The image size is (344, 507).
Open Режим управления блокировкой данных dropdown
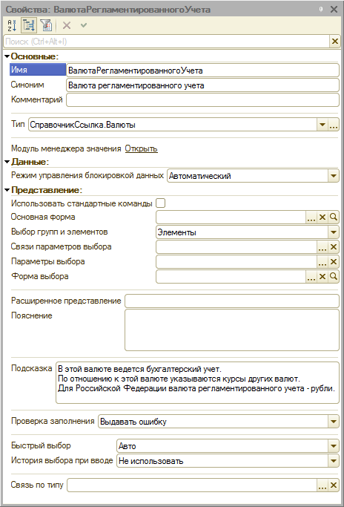pyautogui.click(x=334, y=176)
